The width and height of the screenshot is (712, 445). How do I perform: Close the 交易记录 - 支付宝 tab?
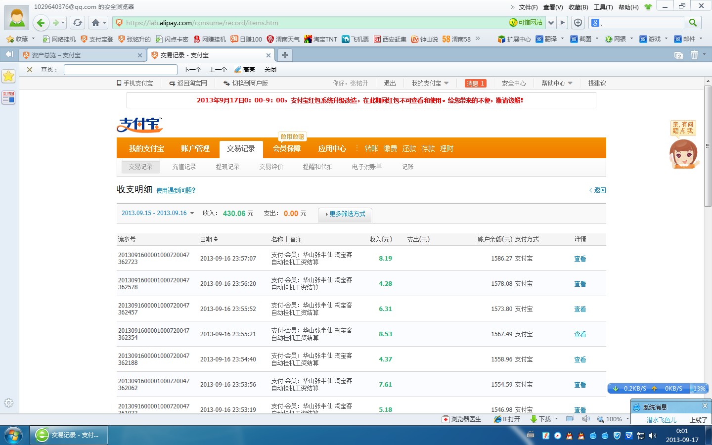(268, 55)
